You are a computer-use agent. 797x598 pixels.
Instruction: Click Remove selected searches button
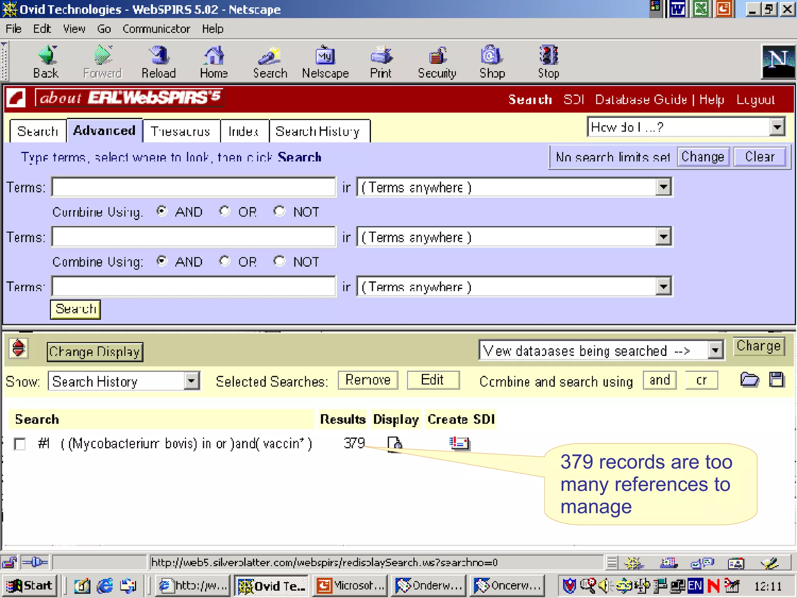pos(368,380)
